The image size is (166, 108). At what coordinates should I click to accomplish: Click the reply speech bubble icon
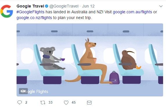[x=19, y=103]
